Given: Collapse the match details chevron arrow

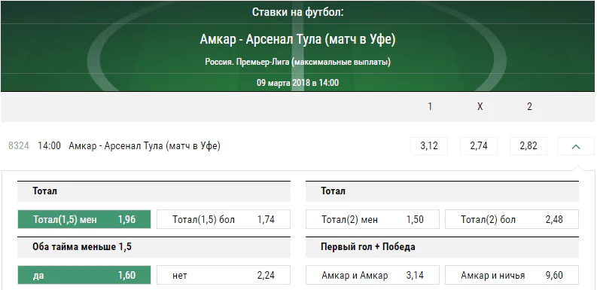Looking at the screenshot, I should [x=575, y=146].
